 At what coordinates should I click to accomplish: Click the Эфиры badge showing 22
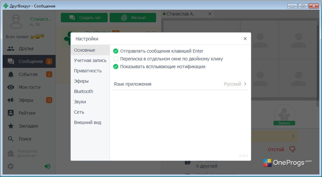point(49,100)
